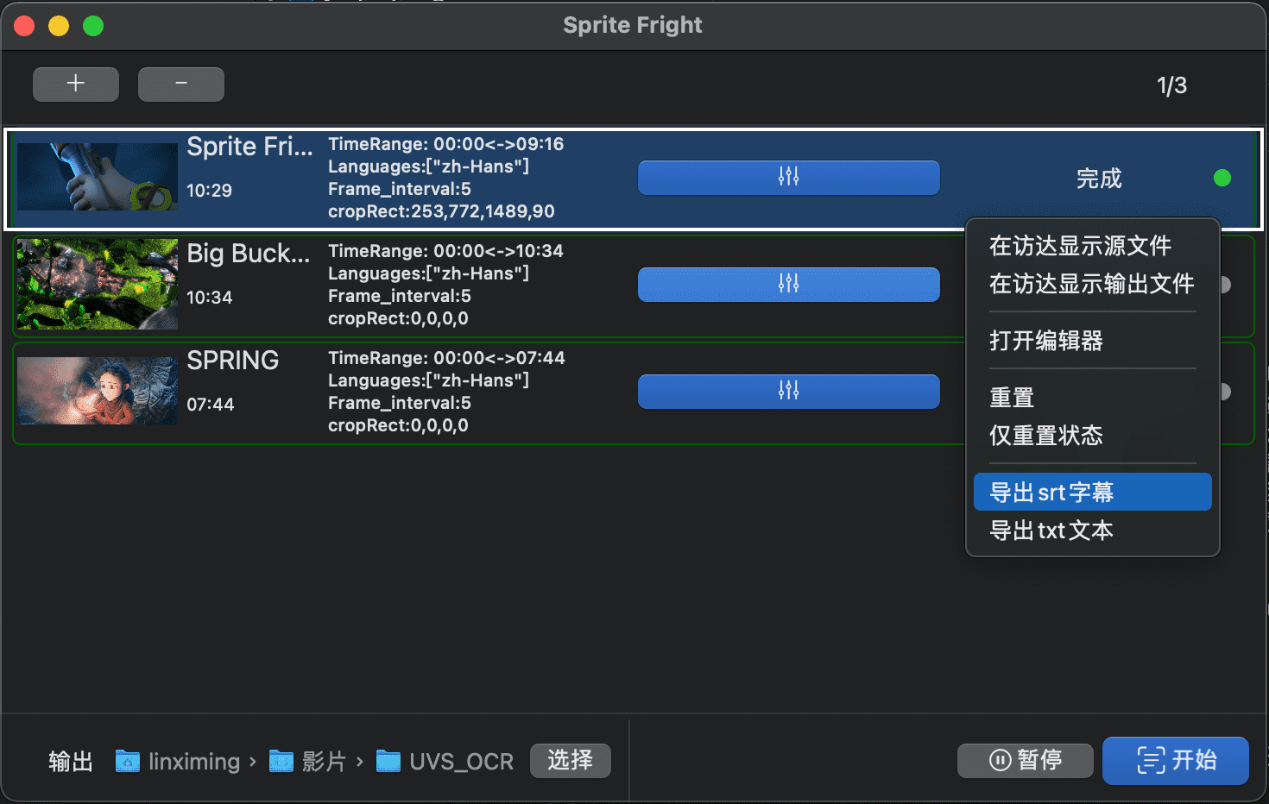Click the green status dot of Sprite Fright
Image resolution: width=1269 pixels, height=804 pixels.
tap(1222, 178)
